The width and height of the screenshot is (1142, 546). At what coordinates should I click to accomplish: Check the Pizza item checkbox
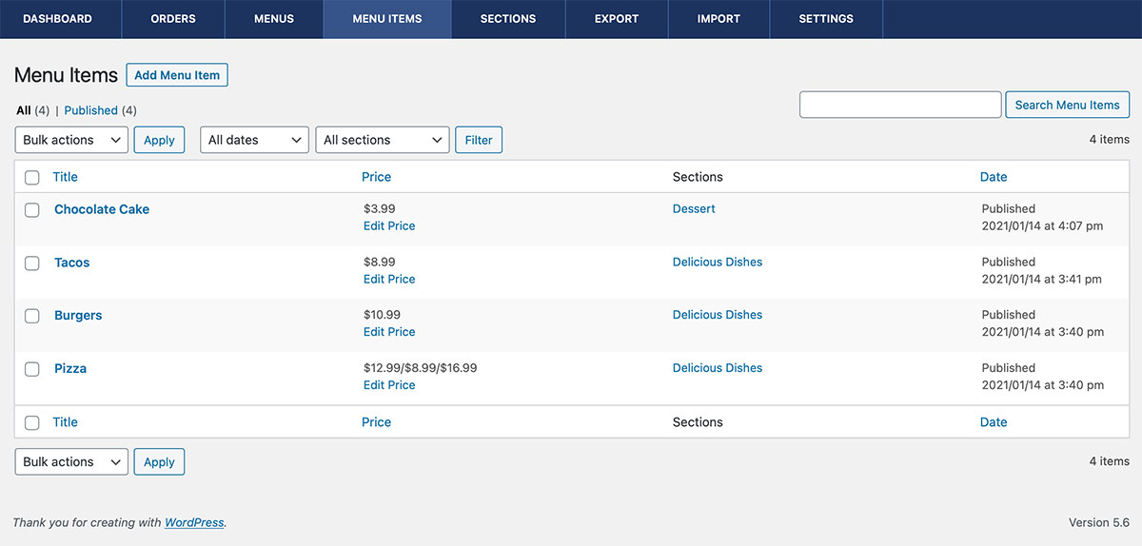[x=32, y=369]
